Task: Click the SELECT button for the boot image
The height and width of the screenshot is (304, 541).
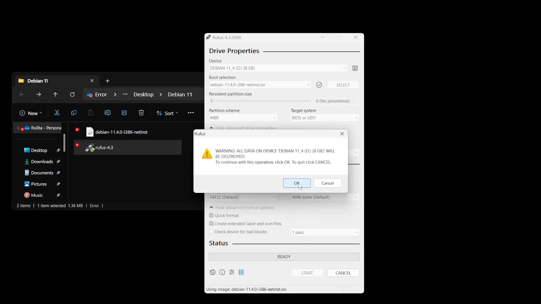Action: pyautogui.click(x=343, y=85)
